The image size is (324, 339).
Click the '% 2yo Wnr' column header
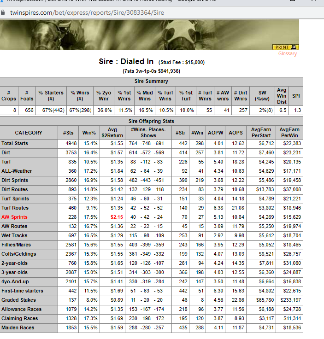click(x=104, y=96)
